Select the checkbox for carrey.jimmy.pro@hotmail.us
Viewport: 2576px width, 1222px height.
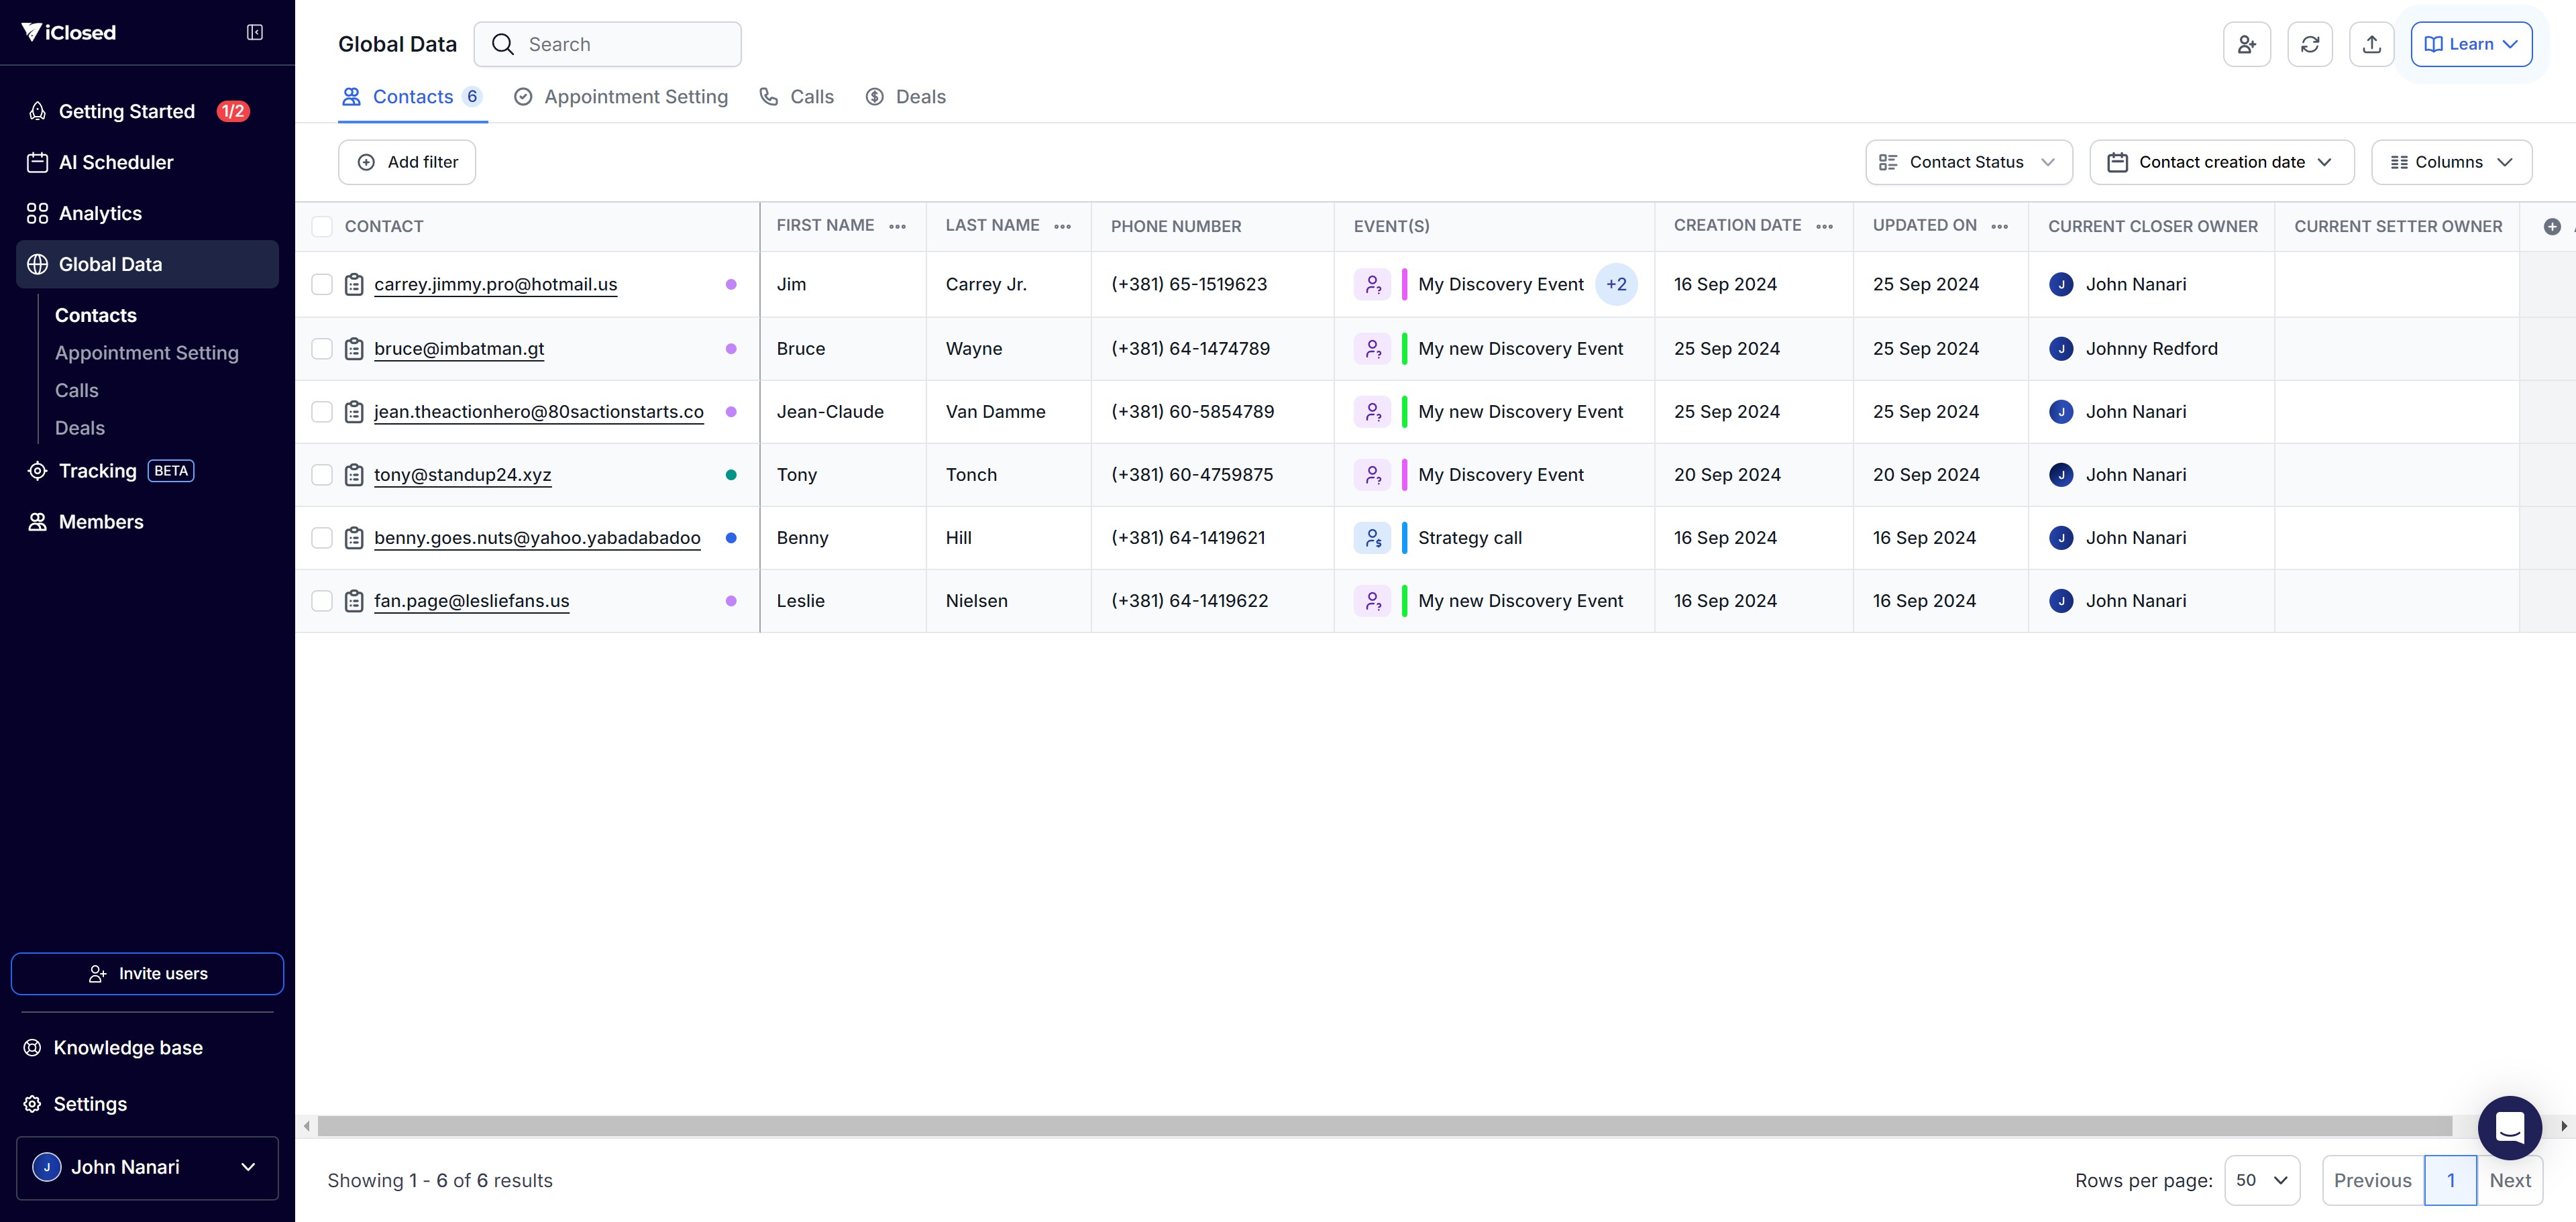click(x=322, y=285)
